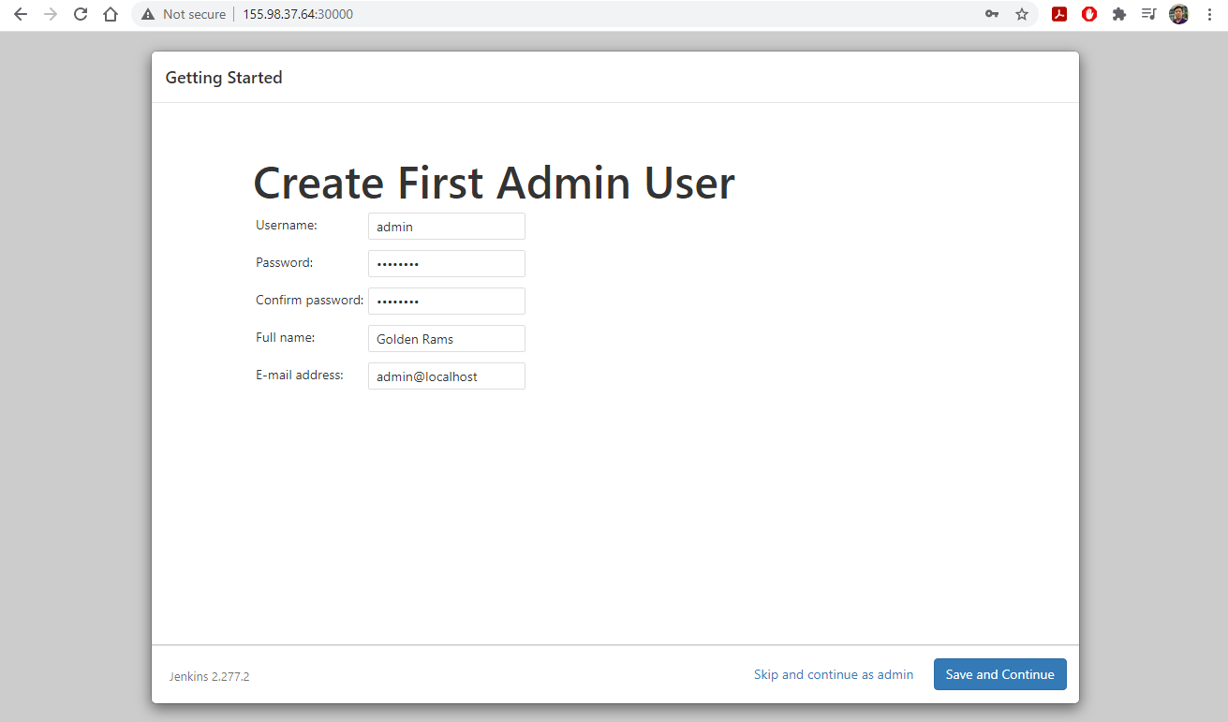Screen dimensions: 1228x722
Task: Select the Confirm password field
Action: pos(446,302)
